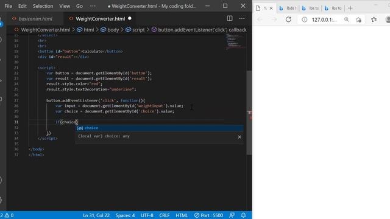Click line number 31 in the gutter
The height and width of the screenshot is (219, 390).
pos(16,122)
